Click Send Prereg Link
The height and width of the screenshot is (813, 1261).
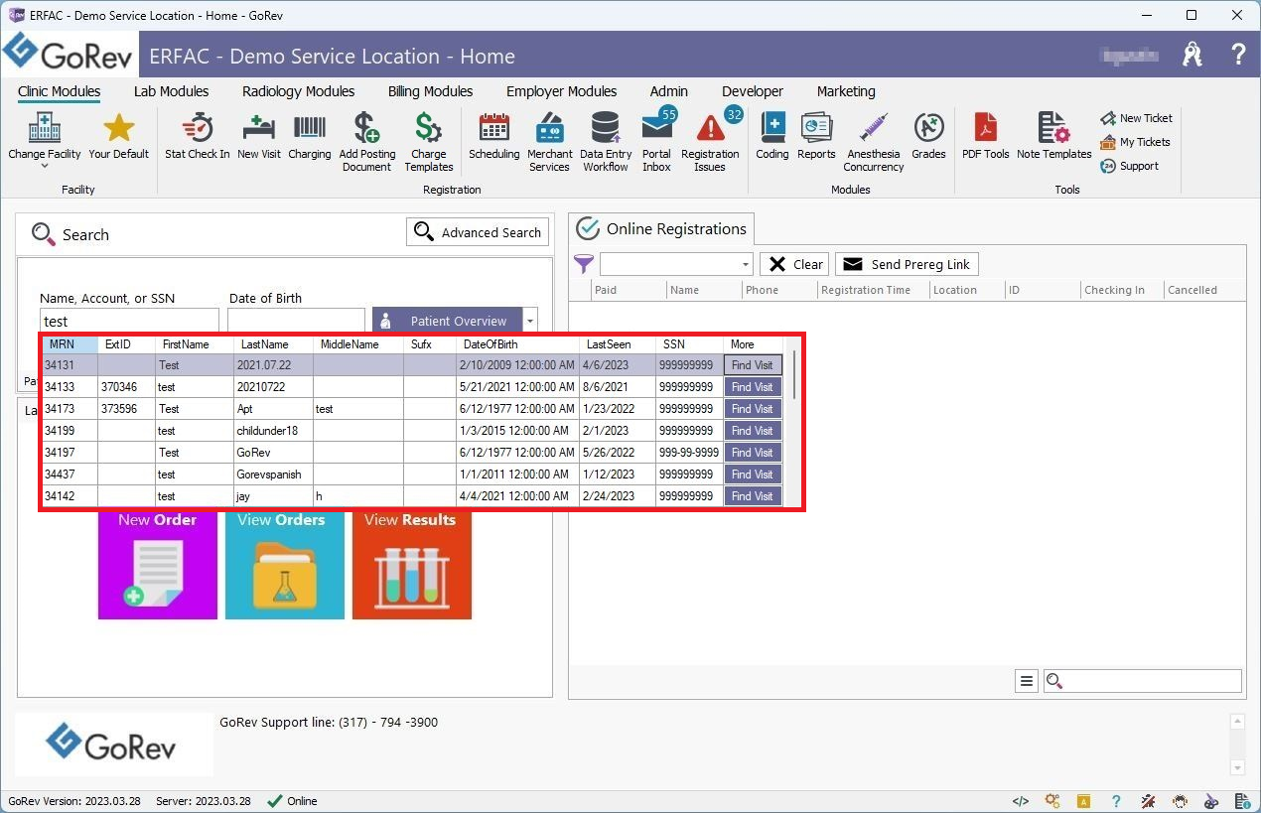click(908, 264)
